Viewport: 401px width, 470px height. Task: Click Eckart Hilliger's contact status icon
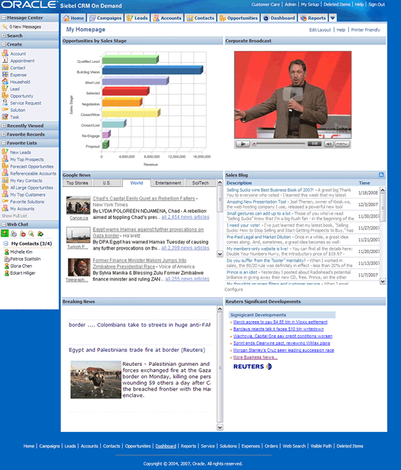coord(7,273)
